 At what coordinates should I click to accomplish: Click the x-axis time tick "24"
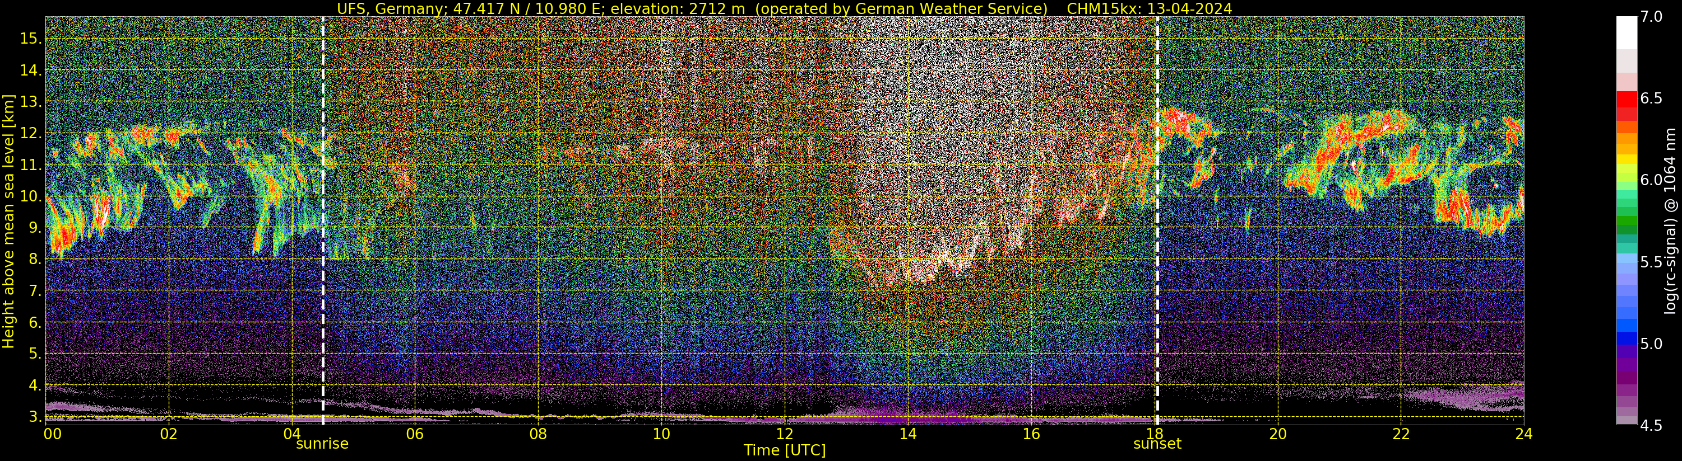click(1524, 434)
